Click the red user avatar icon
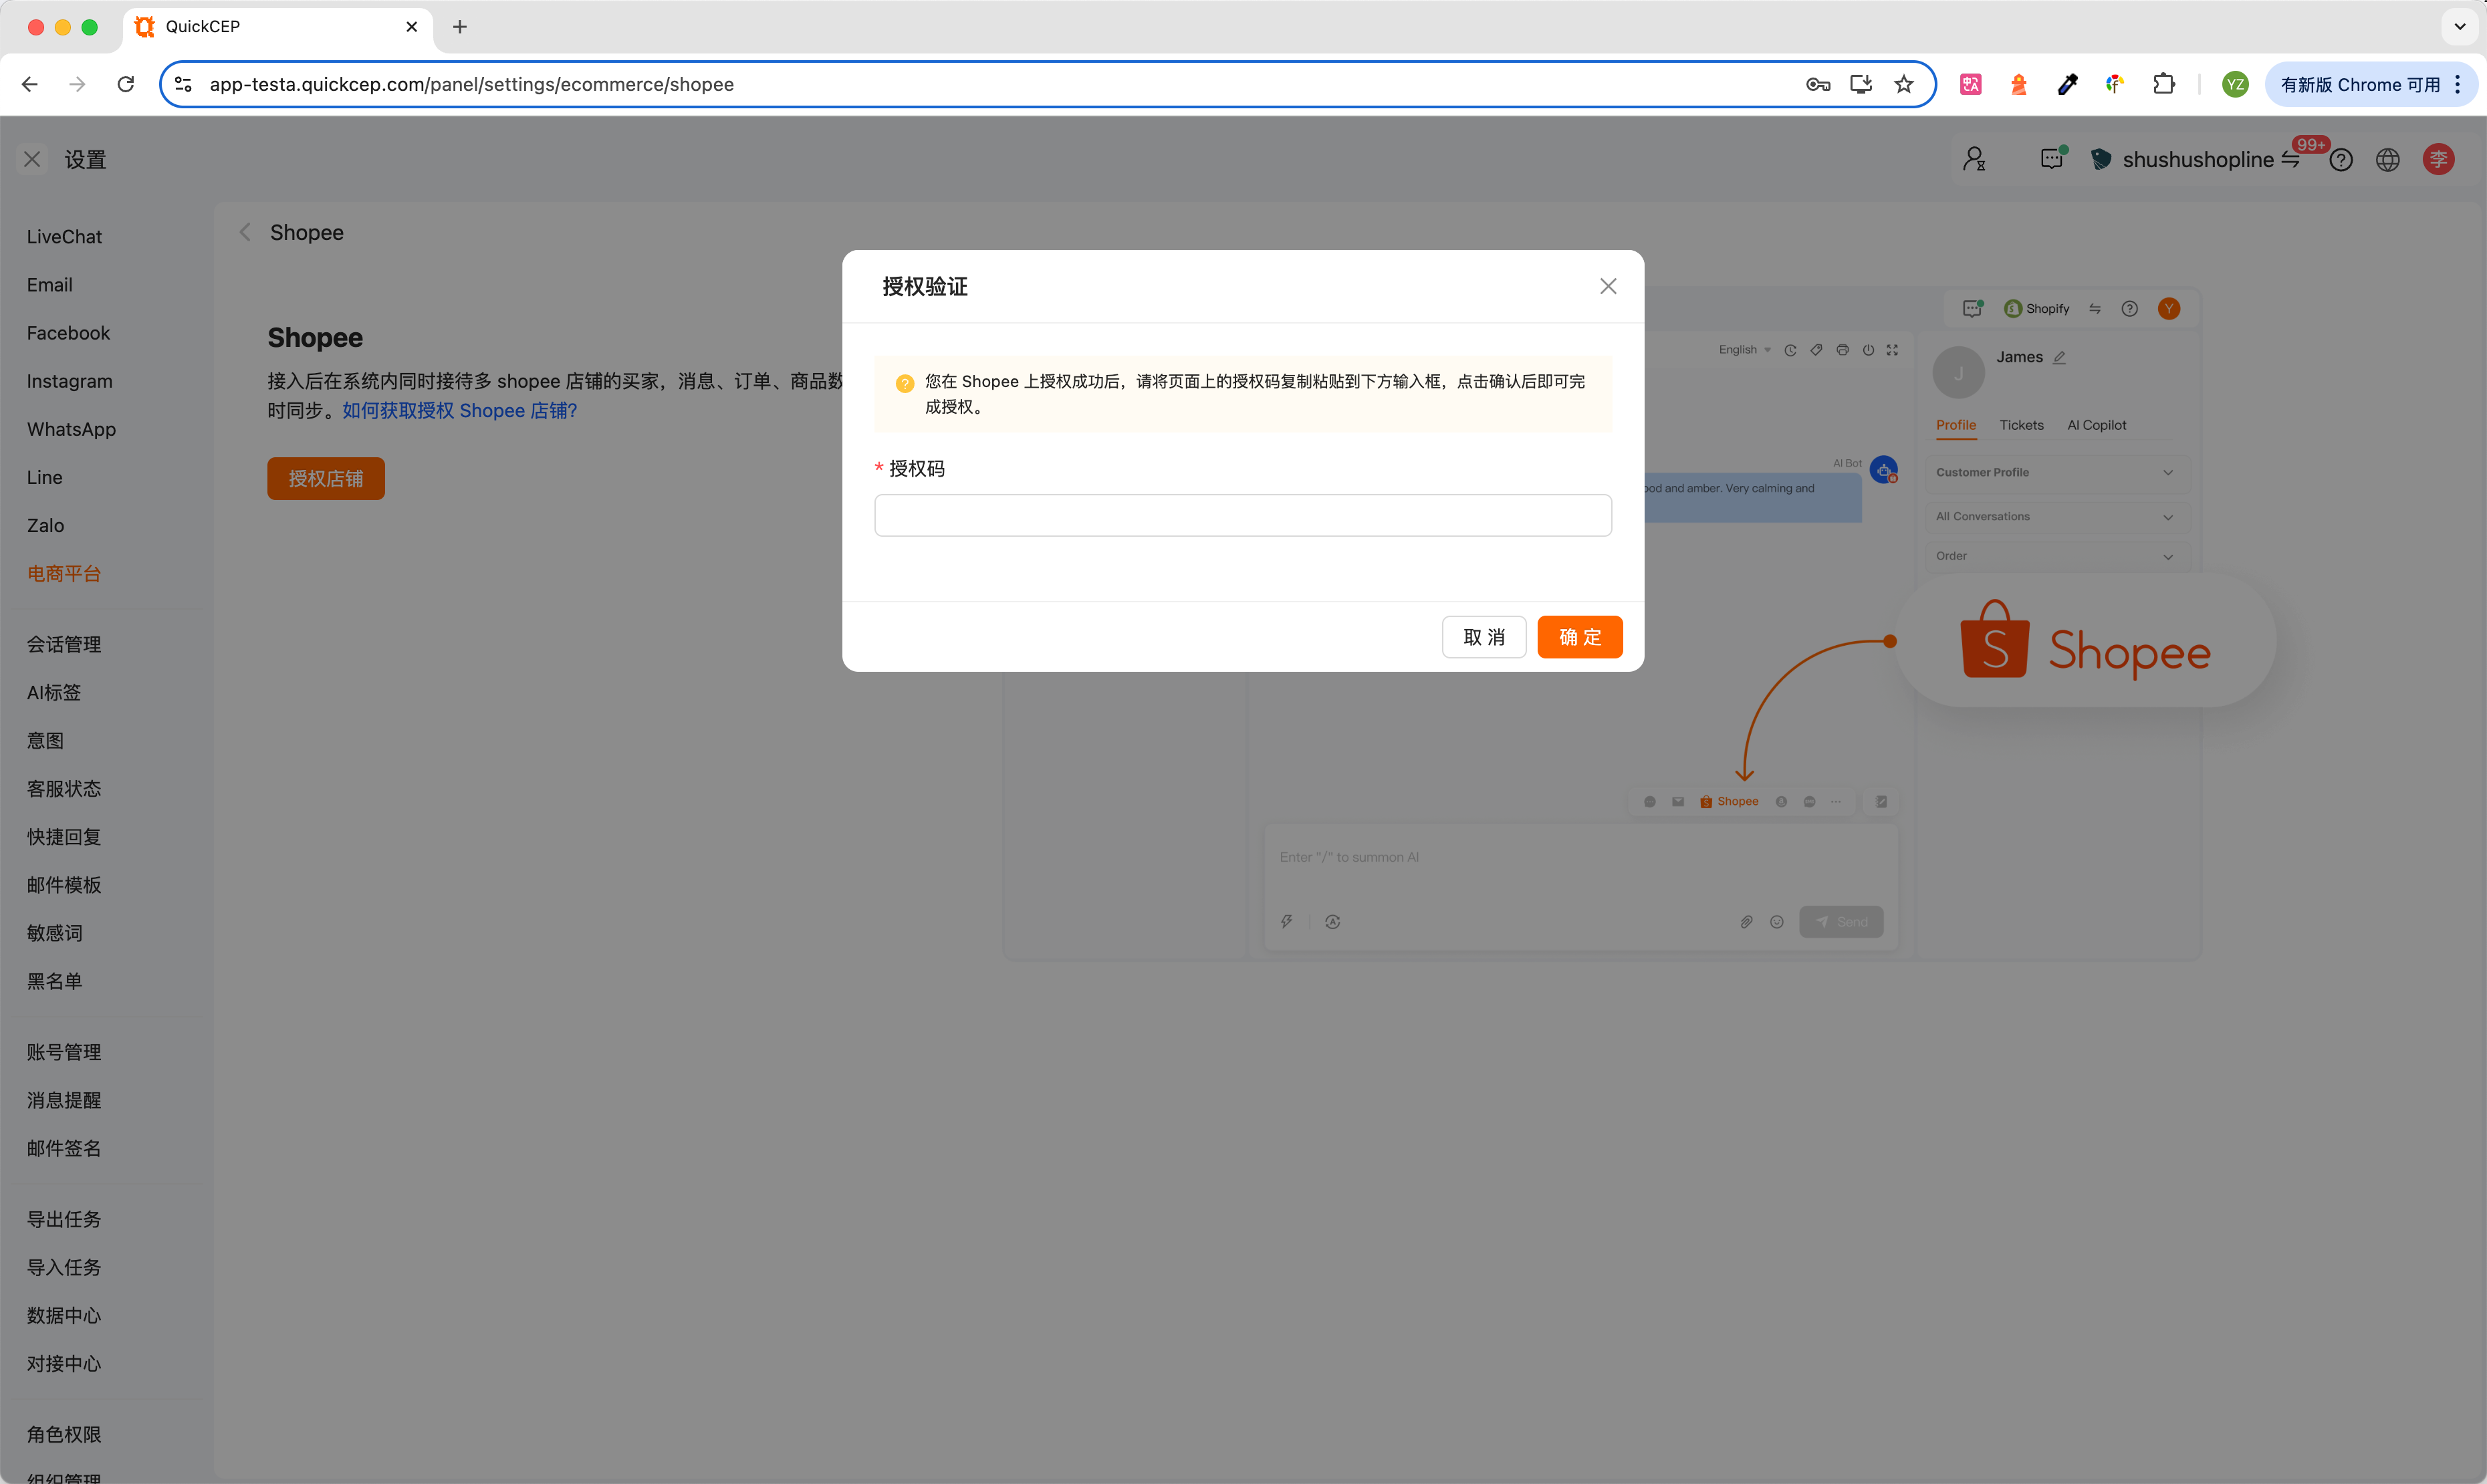2487x1484 pixels. pos(2437,159)
